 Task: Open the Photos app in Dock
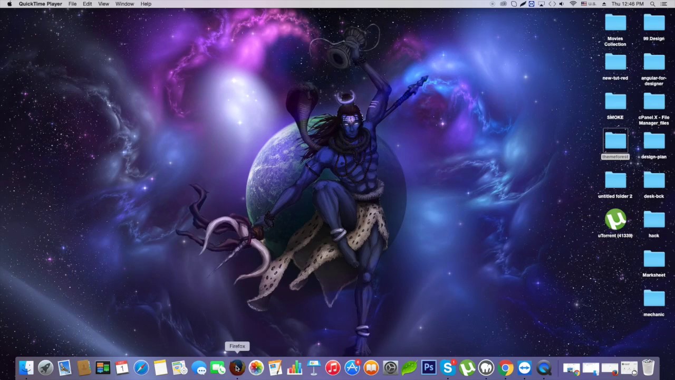coord(256,367)
